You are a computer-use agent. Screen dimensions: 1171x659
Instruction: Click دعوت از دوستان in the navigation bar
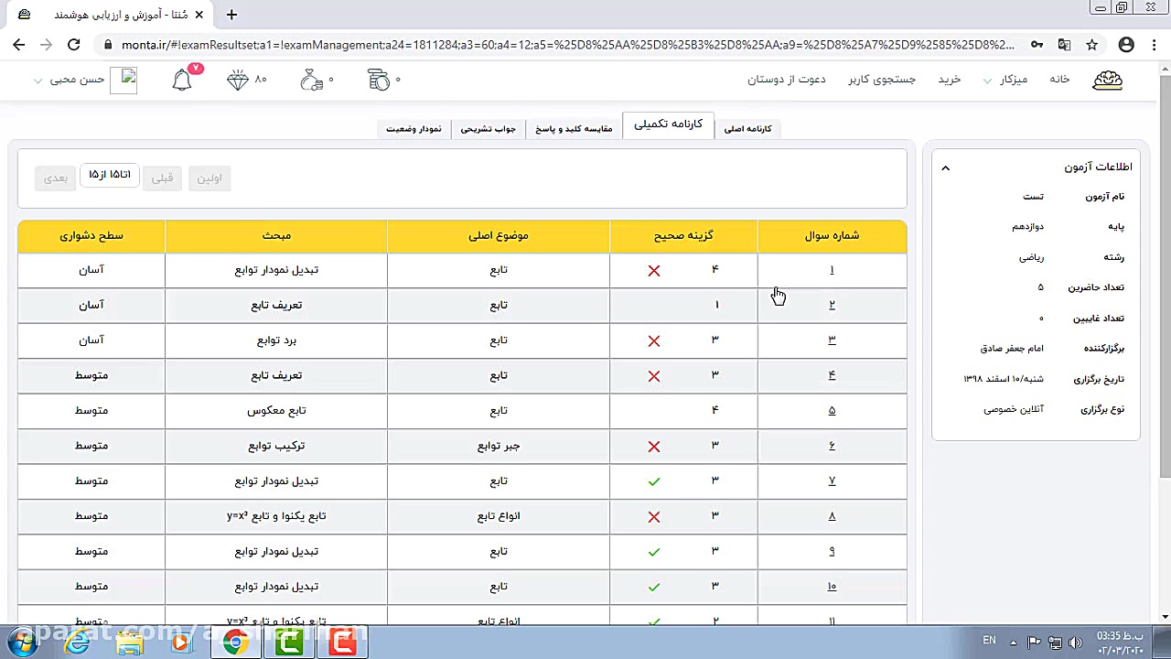tap(786, 80)
